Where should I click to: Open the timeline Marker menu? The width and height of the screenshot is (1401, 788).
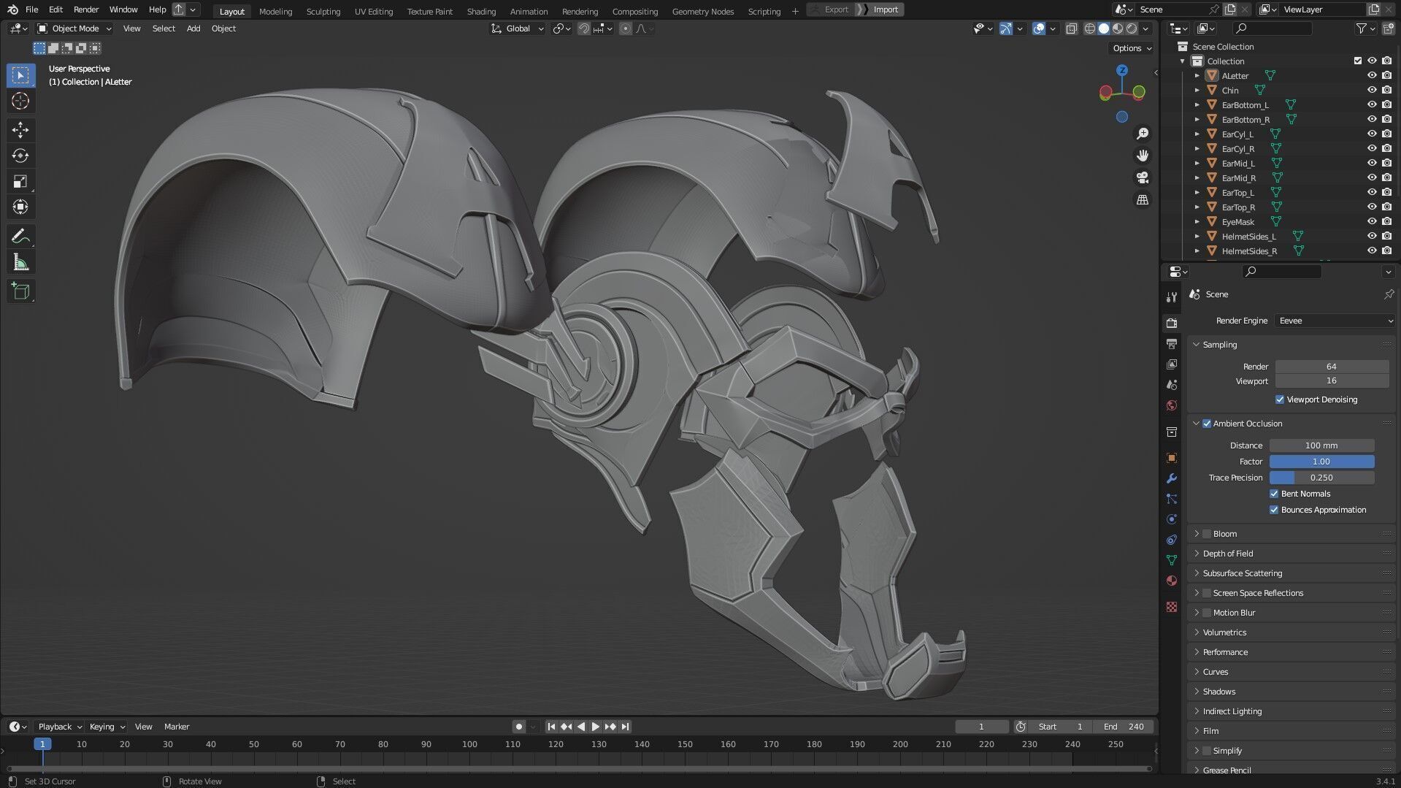pyautogui.click(x=177, y=727)
